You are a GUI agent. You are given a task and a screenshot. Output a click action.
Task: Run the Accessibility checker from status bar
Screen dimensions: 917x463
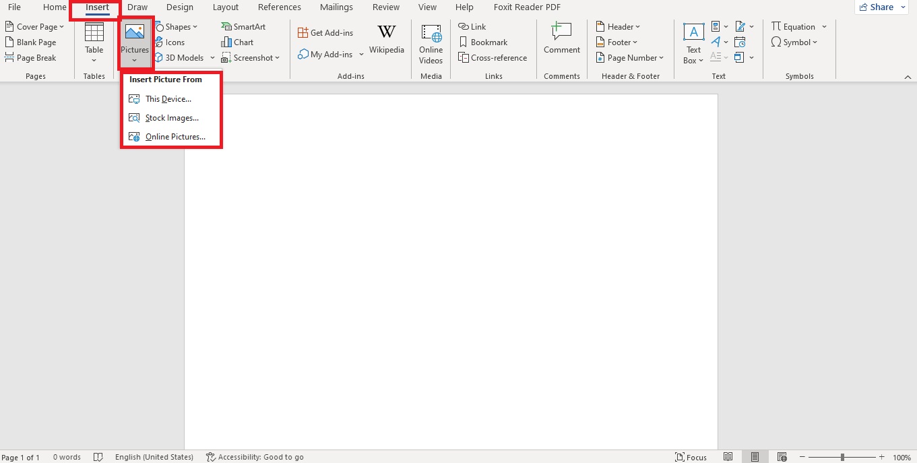255,456
